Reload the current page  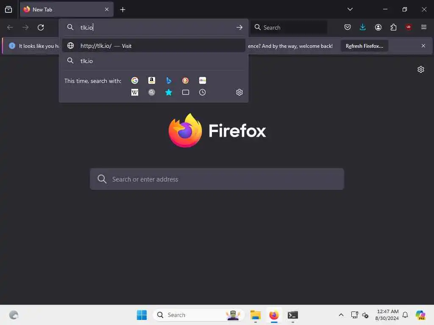(x=41, y=28)
